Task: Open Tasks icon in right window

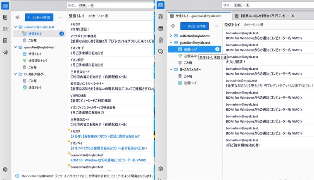Action: 161,40
